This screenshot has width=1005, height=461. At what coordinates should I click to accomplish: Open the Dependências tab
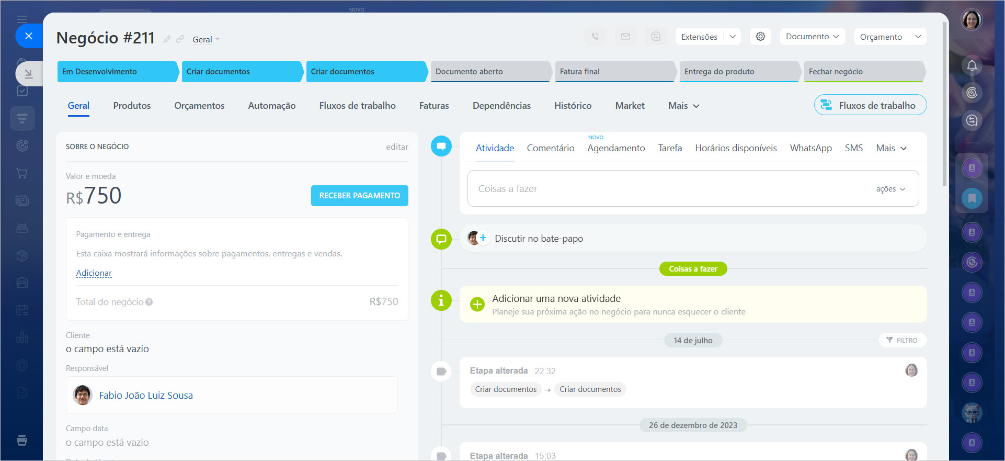click(x=501, y=106)
